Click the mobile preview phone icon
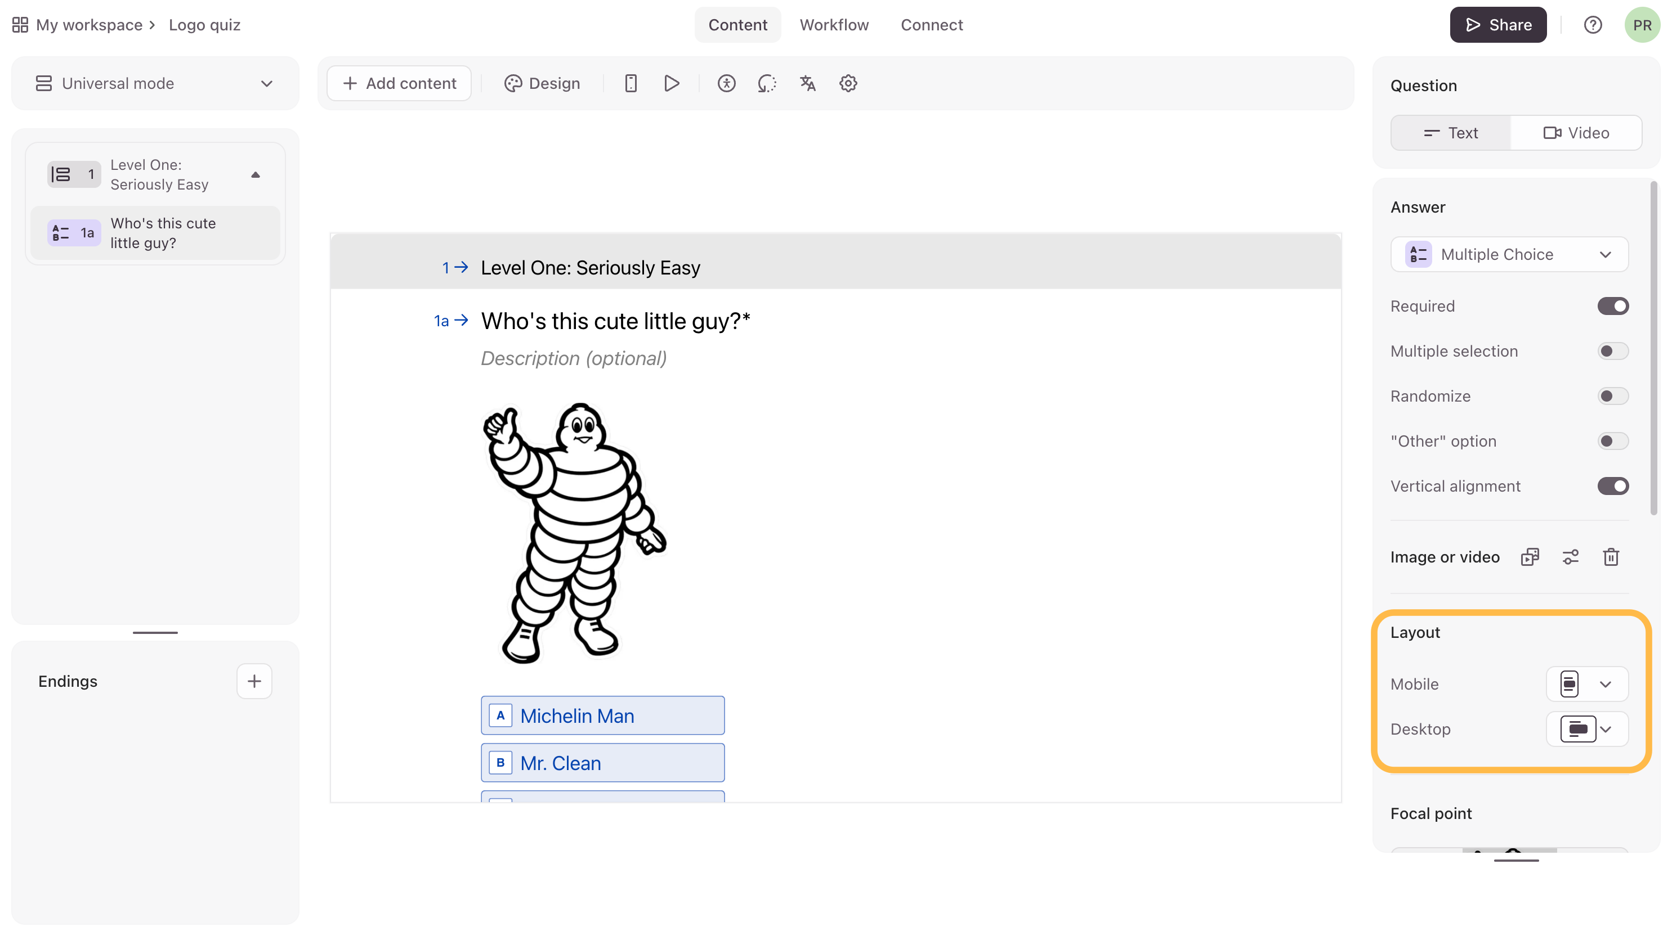This screenshot has width=1672, height=936. point(631,83)
